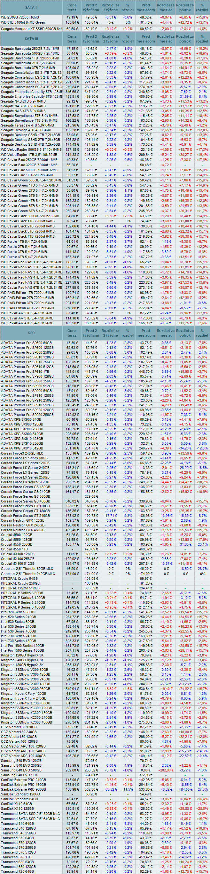Click the WD Caviar AV 4TB name

[27, 323]
